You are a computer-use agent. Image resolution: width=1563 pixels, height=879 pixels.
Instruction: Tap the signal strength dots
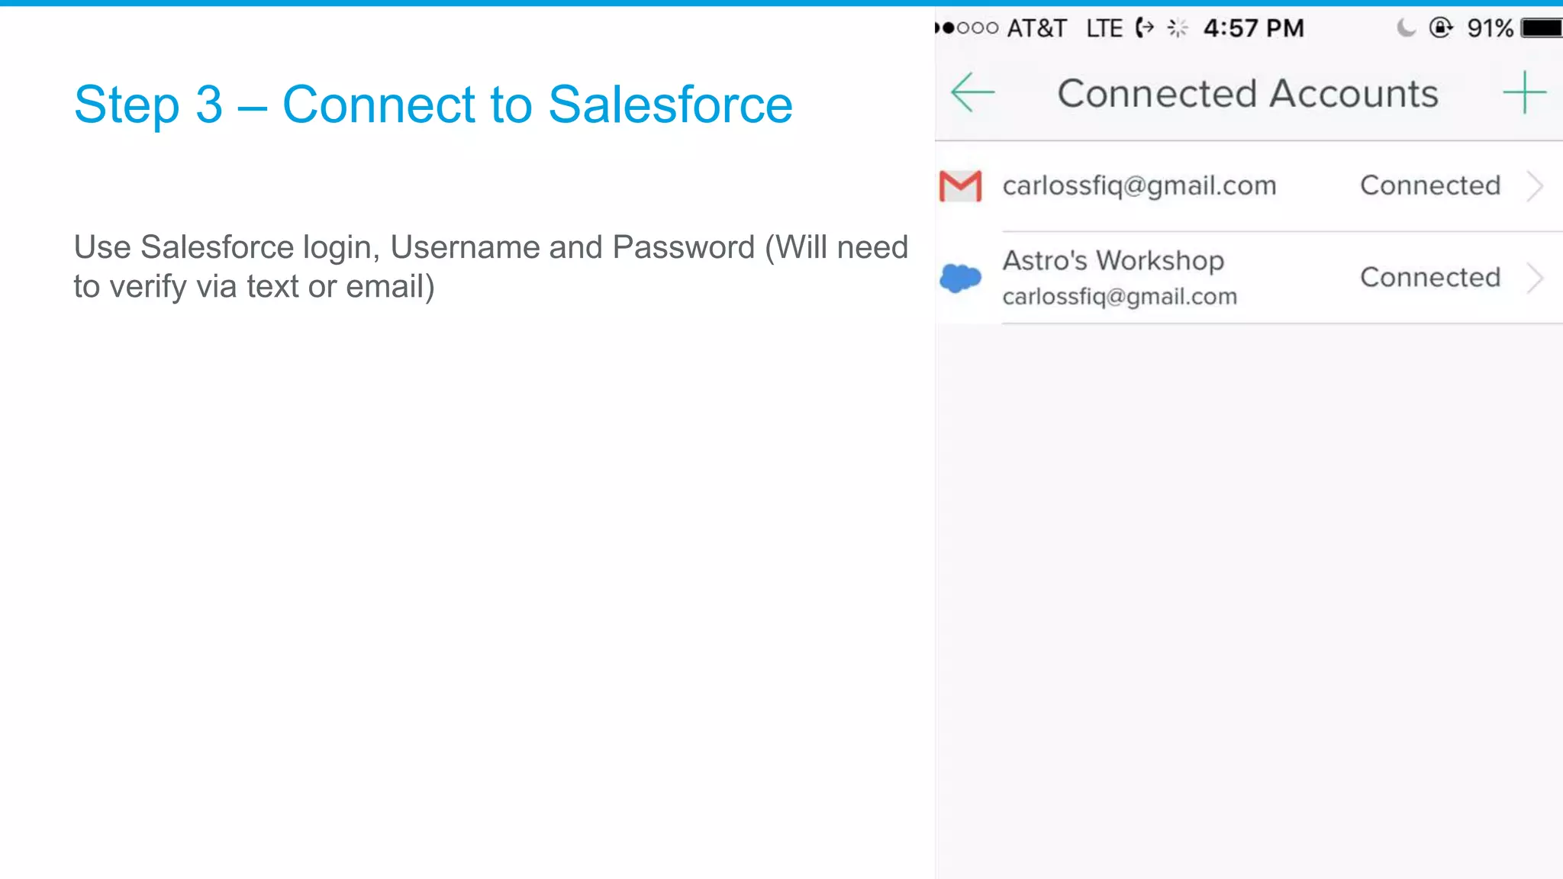pyautogui.click(x=967, y=28)
